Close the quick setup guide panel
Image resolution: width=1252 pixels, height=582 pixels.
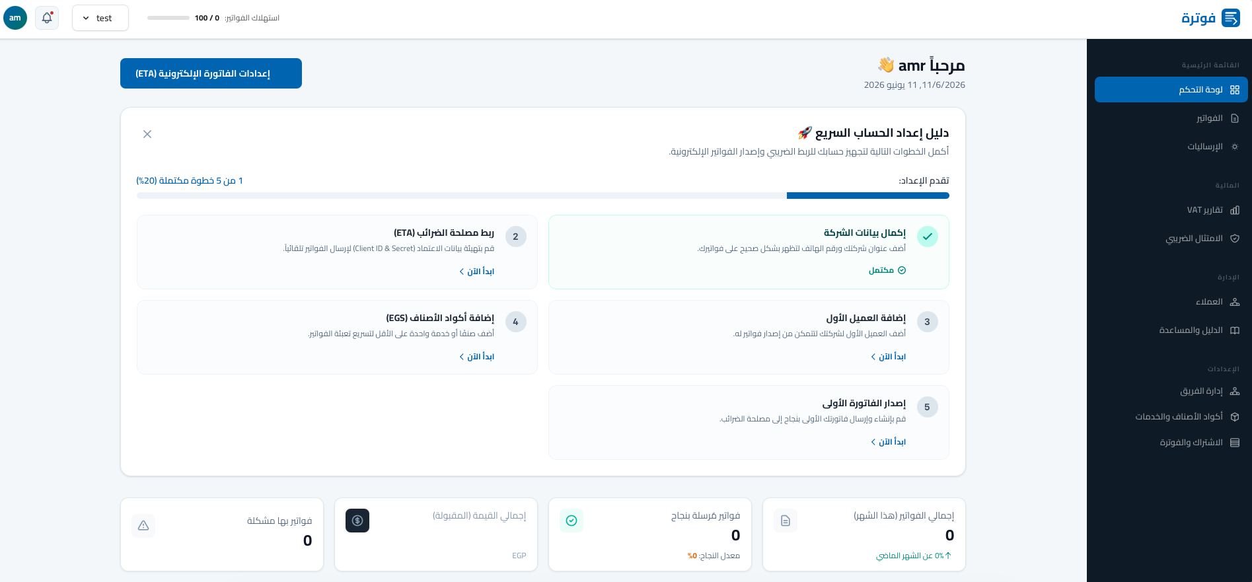pos(147,134)
